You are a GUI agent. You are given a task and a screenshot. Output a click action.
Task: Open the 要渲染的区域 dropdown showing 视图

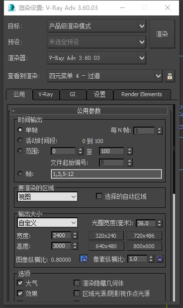47,197
